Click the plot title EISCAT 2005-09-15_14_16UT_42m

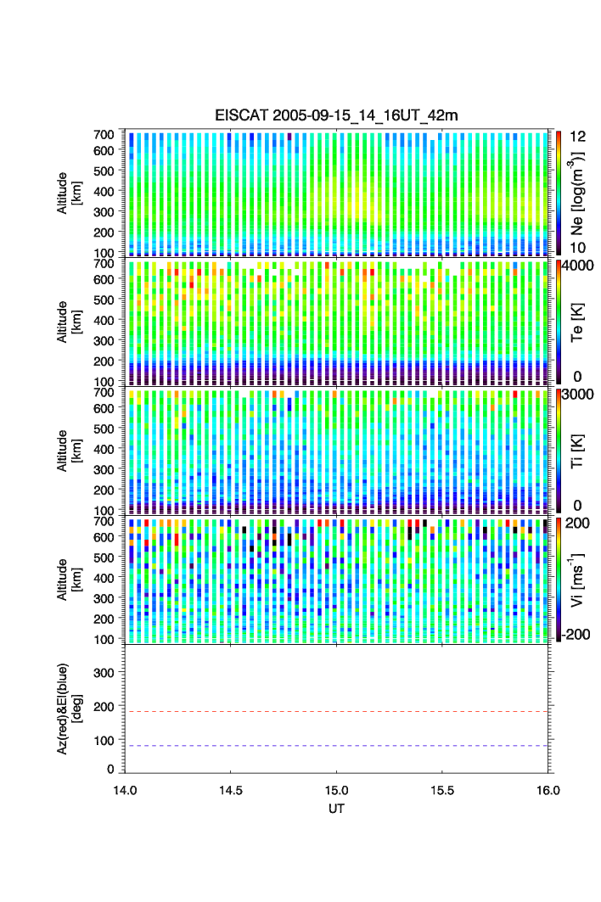336,115
